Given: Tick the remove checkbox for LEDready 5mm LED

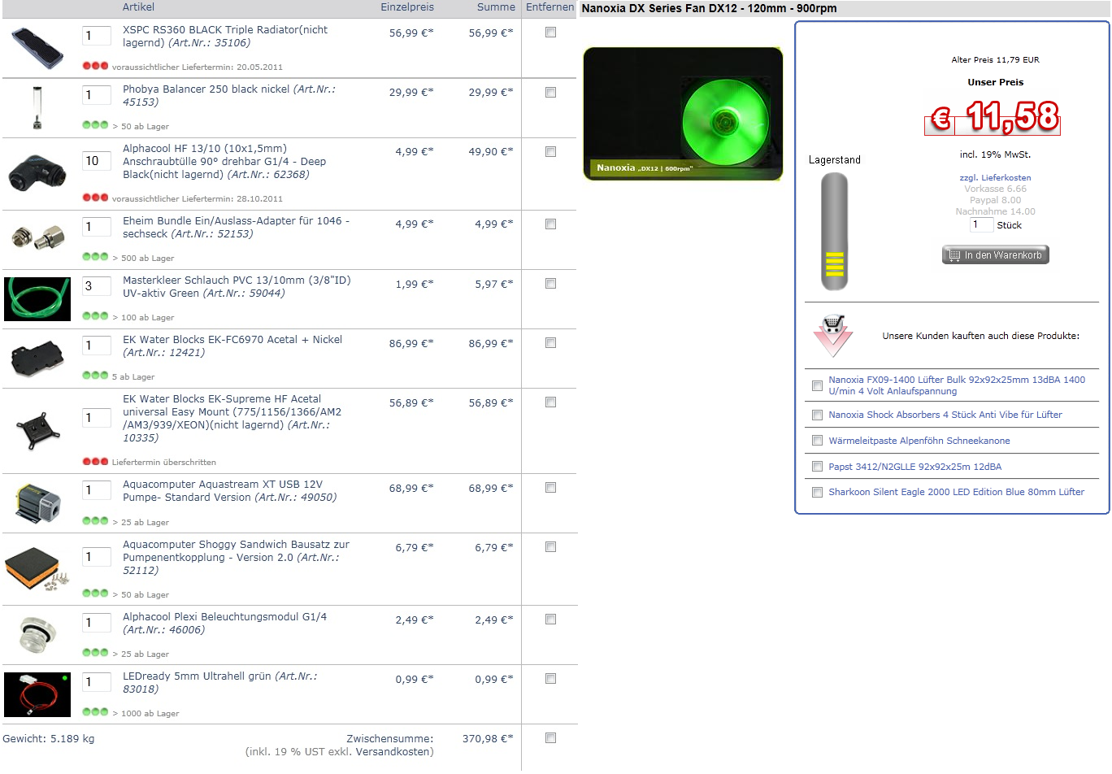Looking at the screenshot, I should point(550,678).
